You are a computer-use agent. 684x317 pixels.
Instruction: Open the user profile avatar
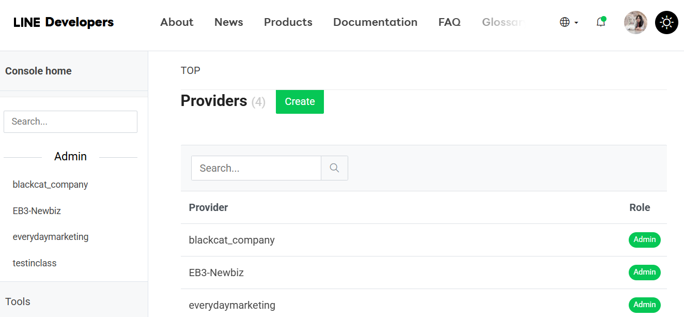(x=635, y=22)
